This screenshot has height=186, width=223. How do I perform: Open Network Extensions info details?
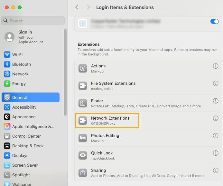(x=216, y=118)
